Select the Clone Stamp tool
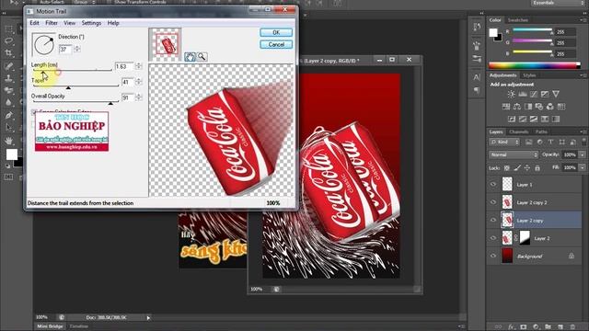589x331 pixels. (9, 78)
